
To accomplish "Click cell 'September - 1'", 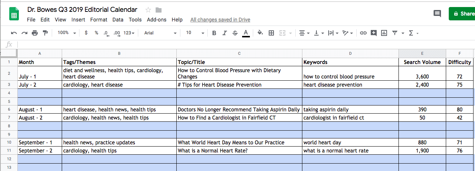I will pyautogui.click(x=40, y=142).
